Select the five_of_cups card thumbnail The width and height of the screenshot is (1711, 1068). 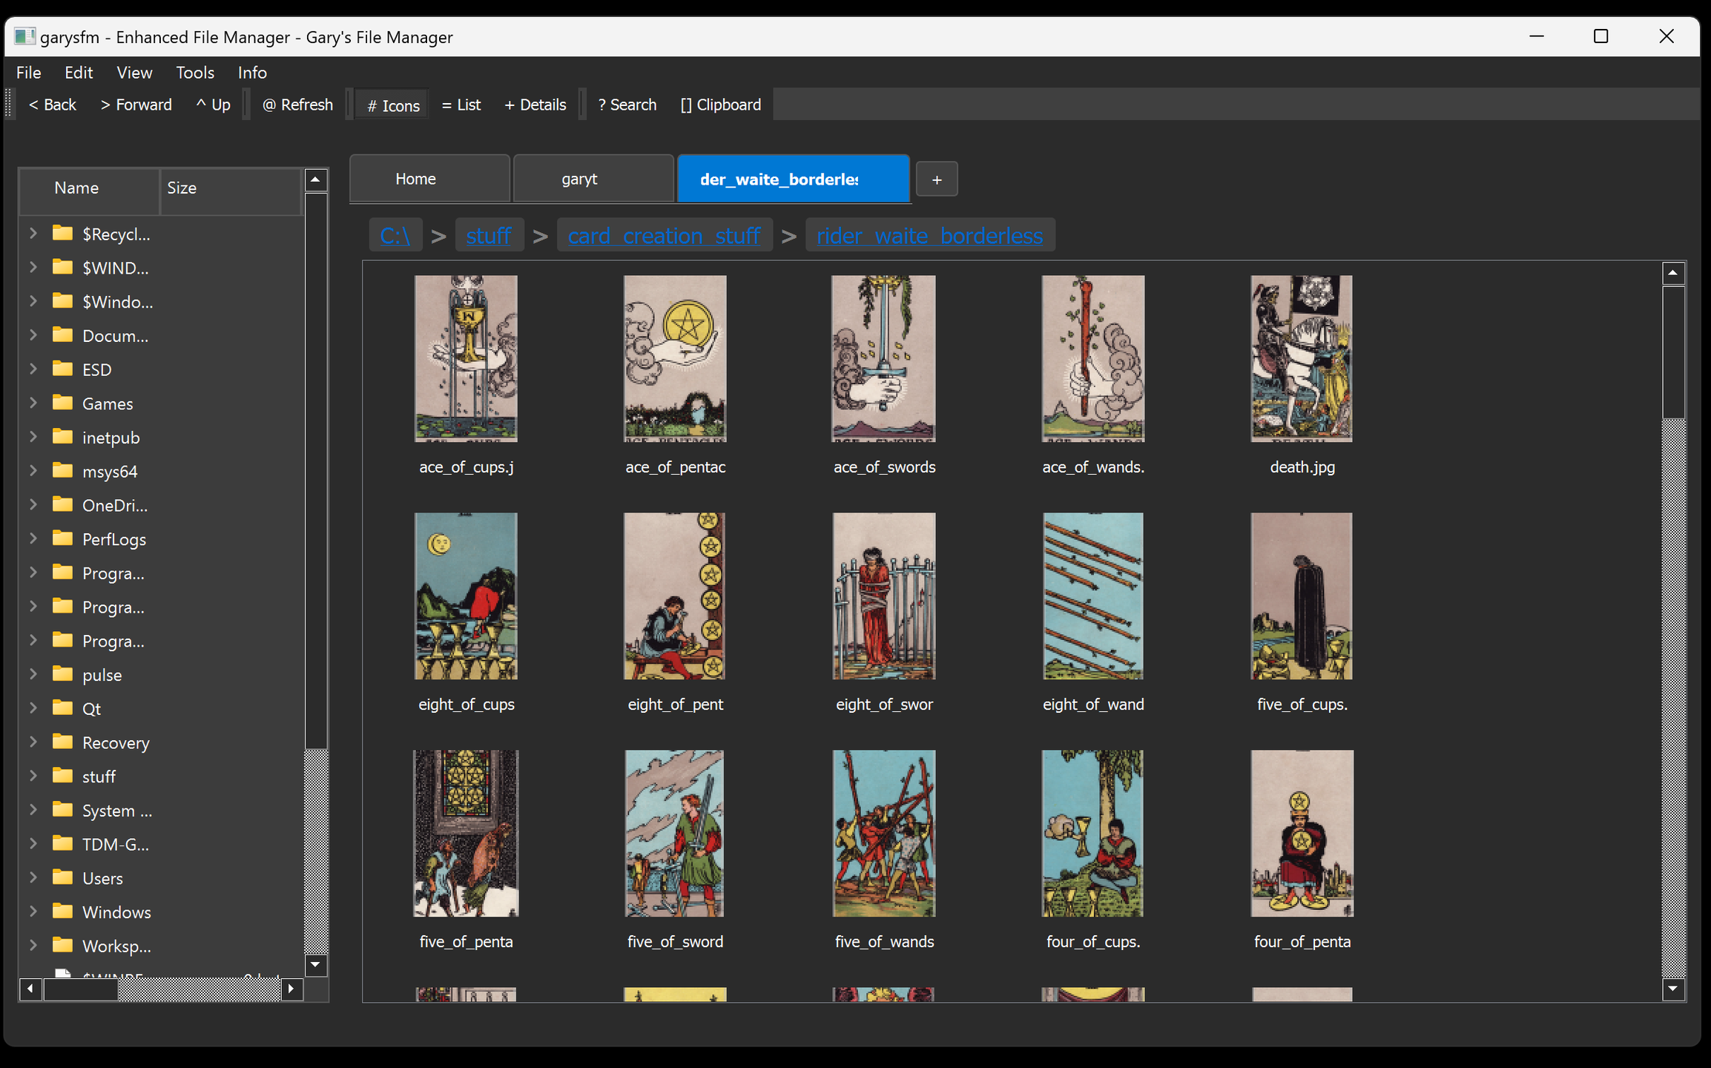[x=1302, y=596]
